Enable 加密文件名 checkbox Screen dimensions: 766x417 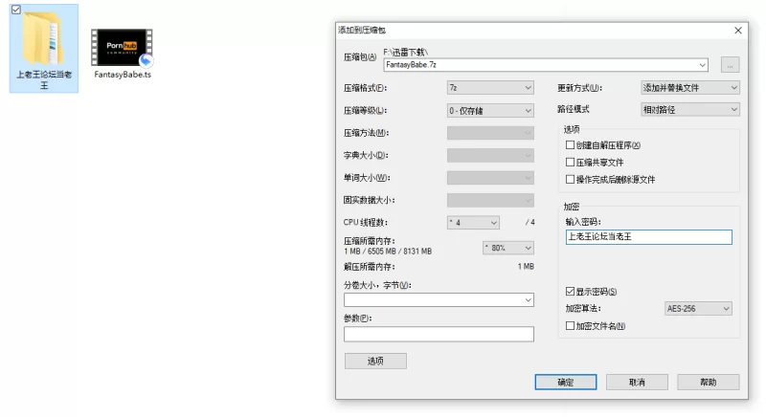[x=571, y=326]
